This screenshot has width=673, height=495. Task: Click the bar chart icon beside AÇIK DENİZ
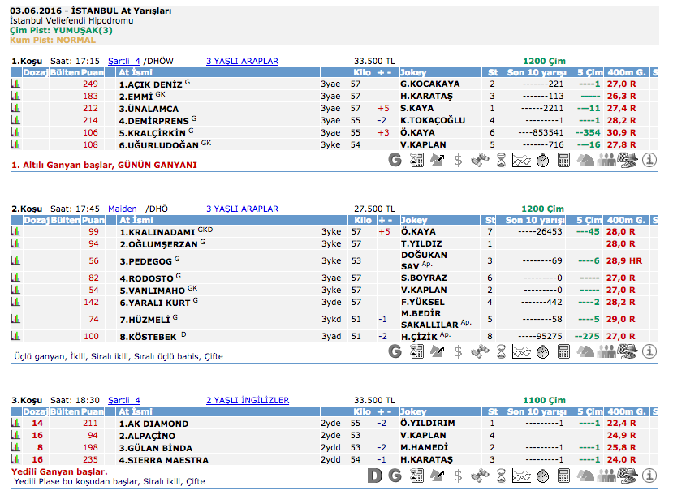point(15,84)
